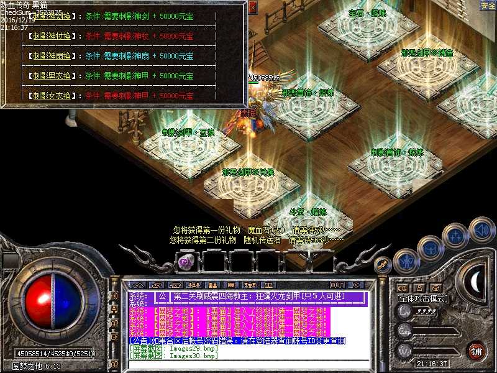Screen dimensions: 497x373
Task: Click the orange person icon above attack mode
Action: pyautogui.click(x=419, y=288)
